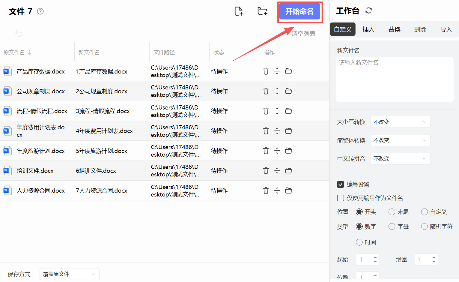This screenshot has height=282, width=459.
Task: Remove the 流程-请假流程.docx row
Action: 266,111
